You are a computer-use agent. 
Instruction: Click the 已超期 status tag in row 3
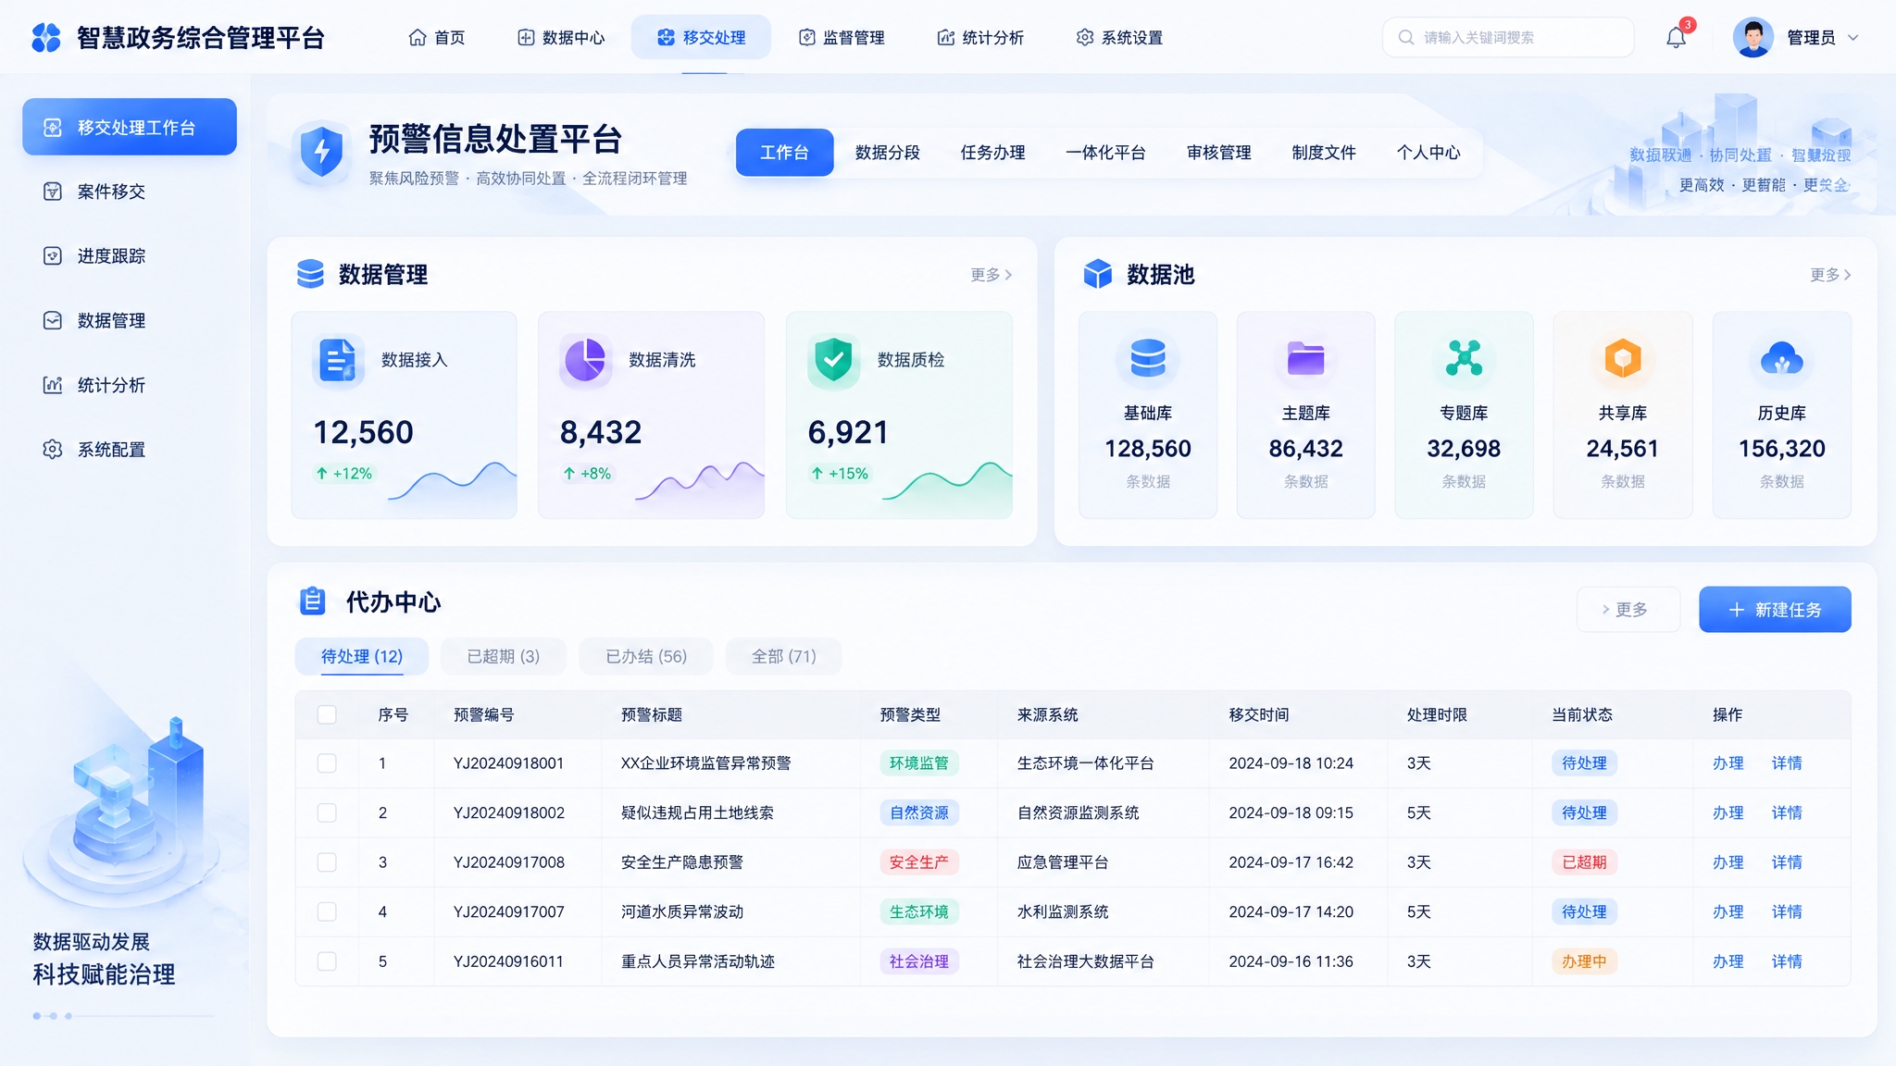(1584, 862)
